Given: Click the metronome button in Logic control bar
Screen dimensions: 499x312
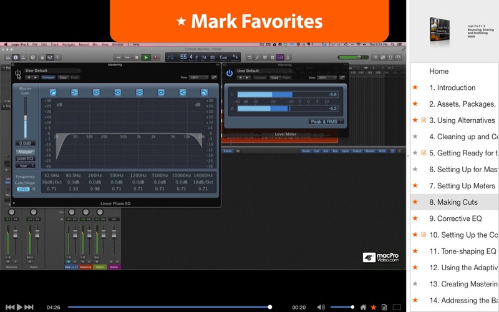Looking at the screenshot, I should tap(288, 57).
